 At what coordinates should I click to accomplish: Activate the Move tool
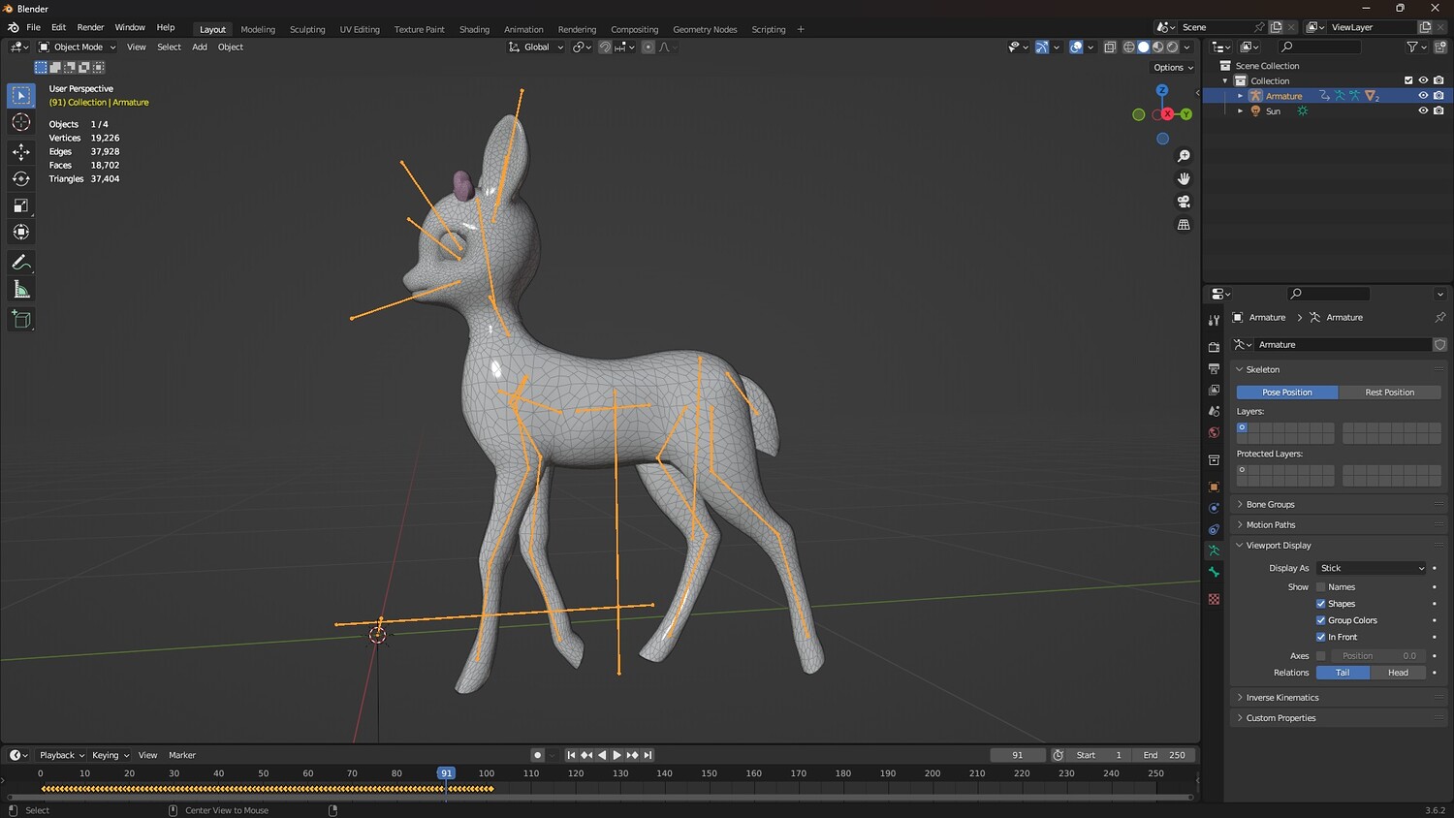[21, 151]
